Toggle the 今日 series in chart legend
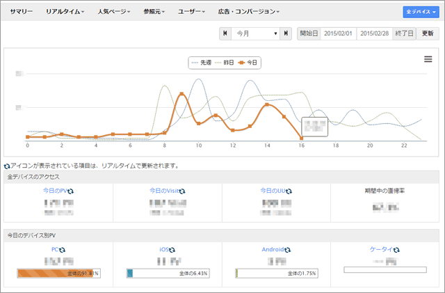This screenshot has height=293, width=445. point(248,63)
